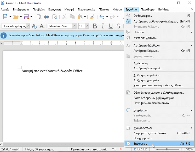Click the Save floppy disk icon
The height and width of the screenshot is (152, 195).
[x=26, y=17]
